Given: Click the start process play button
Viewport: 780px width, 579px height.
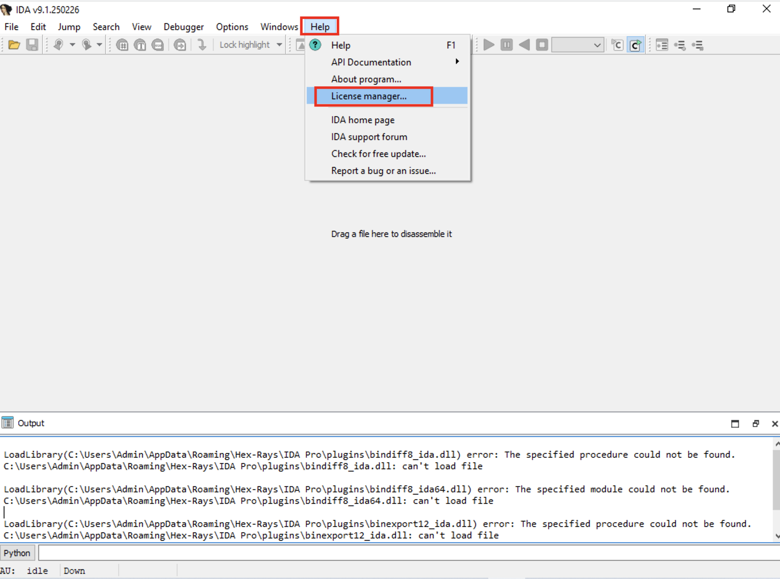Looking at the screenshot, I should [x=489, y=45].
